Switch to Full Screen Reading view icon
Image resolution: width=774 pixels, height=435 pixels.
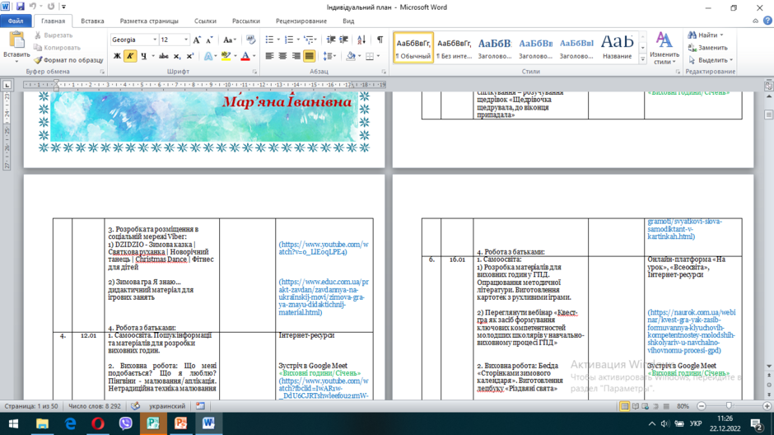[x=636, y=406]
